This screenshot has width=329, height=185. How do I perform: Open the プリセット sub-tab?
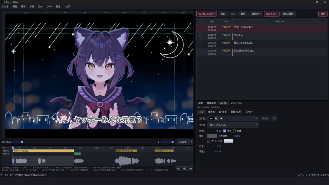point(249,112)
